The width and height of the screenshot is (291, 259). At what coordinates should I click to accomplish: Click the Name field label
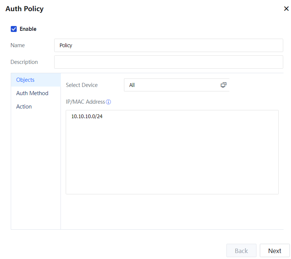tap(18, 45)
